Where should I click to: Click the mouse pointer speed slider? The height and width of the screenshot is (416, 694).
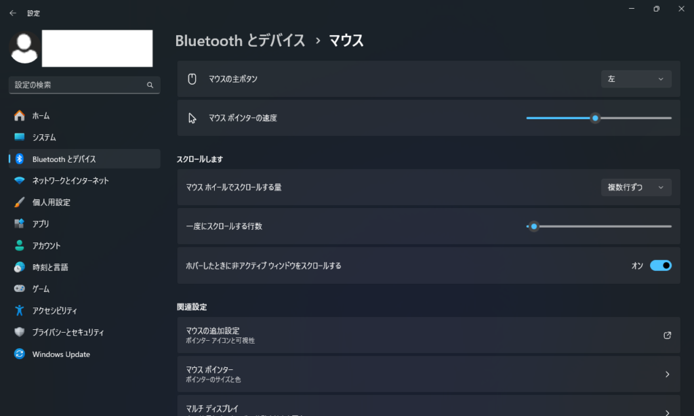[595, 118]
